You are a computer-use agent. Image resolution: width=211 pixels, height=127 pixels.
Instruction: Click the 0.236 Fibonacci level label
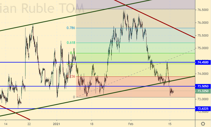pyautogui.click(x=71, y=77)
